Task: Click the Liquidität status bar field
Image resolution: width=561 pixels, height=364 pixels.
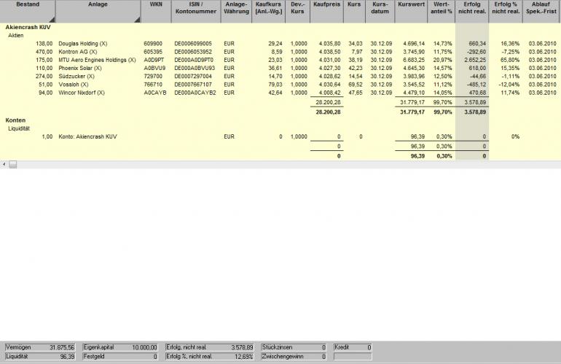Action: (40, 357)
